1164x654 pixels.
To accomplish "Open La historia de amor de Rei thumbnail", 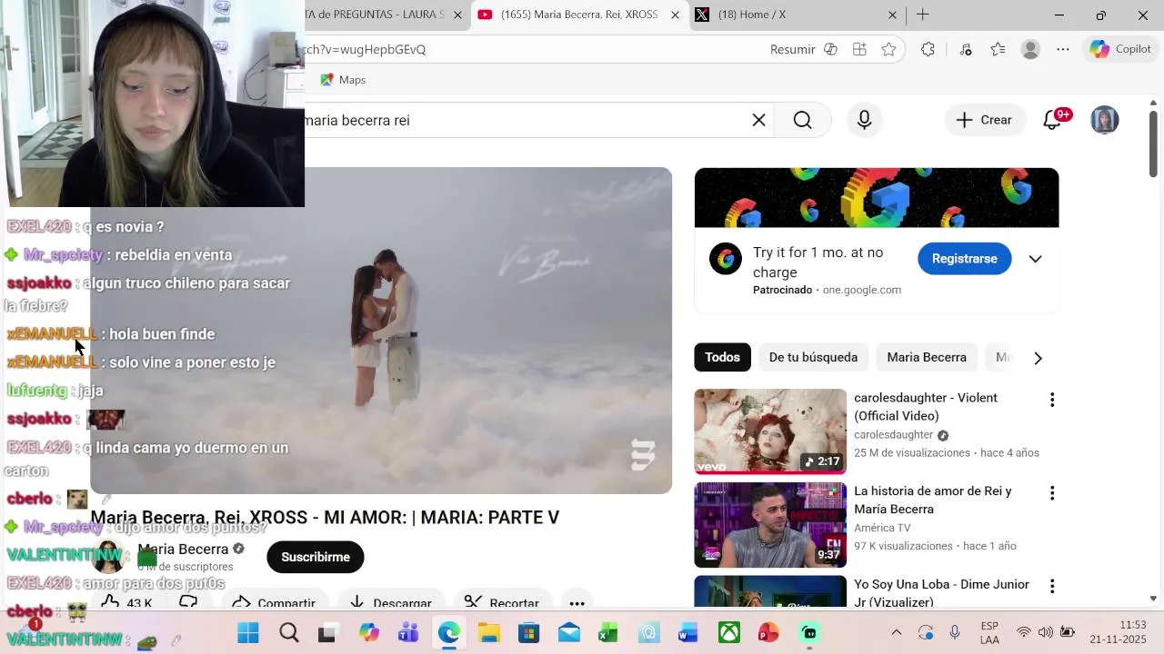I will [770, 525].
